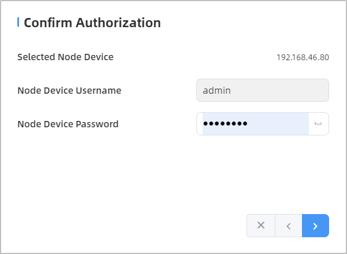The width and height of the screenshot is (347, 254).
Task: Show the password with the eye icon
Action: 318,124
